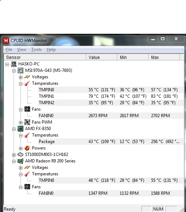
Task: Click the 48 °C (118 °F) Radeon value
Action: click(102, 180)
